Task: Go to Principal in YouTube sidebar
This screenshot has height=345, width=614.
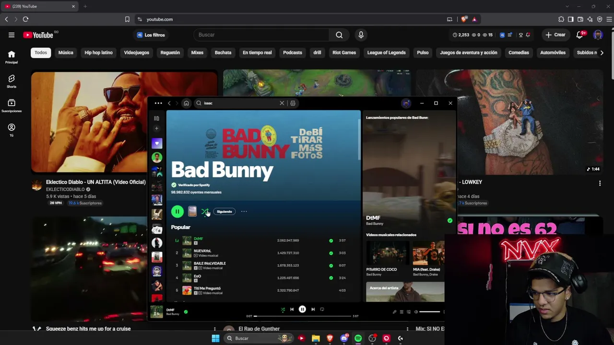Action: click(x=12, y=57)
